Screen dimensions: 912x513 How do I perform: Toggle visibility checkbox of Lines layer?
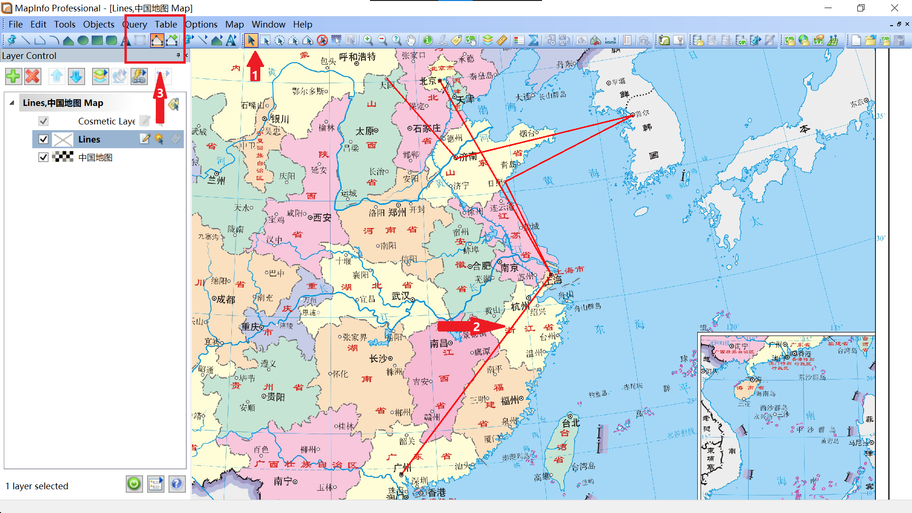[43, 139]
